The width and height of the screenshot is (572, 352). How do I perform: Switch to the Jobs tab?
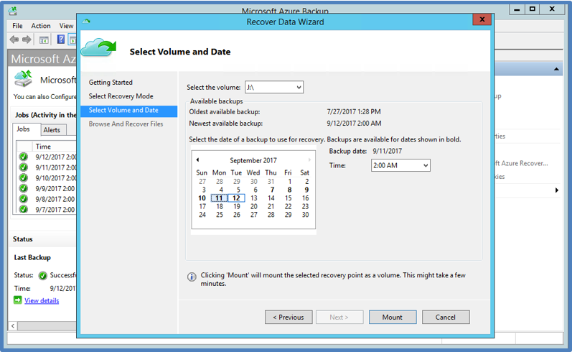tap(26, 129)
